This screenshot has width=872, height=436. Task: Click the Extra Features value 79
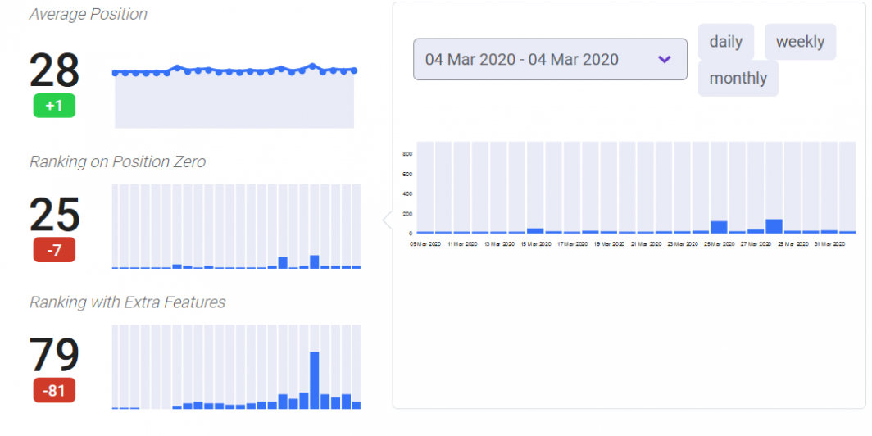tap(54, 356)
